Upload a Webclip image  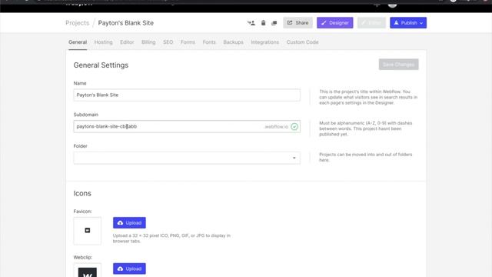[x=129, y=269]
